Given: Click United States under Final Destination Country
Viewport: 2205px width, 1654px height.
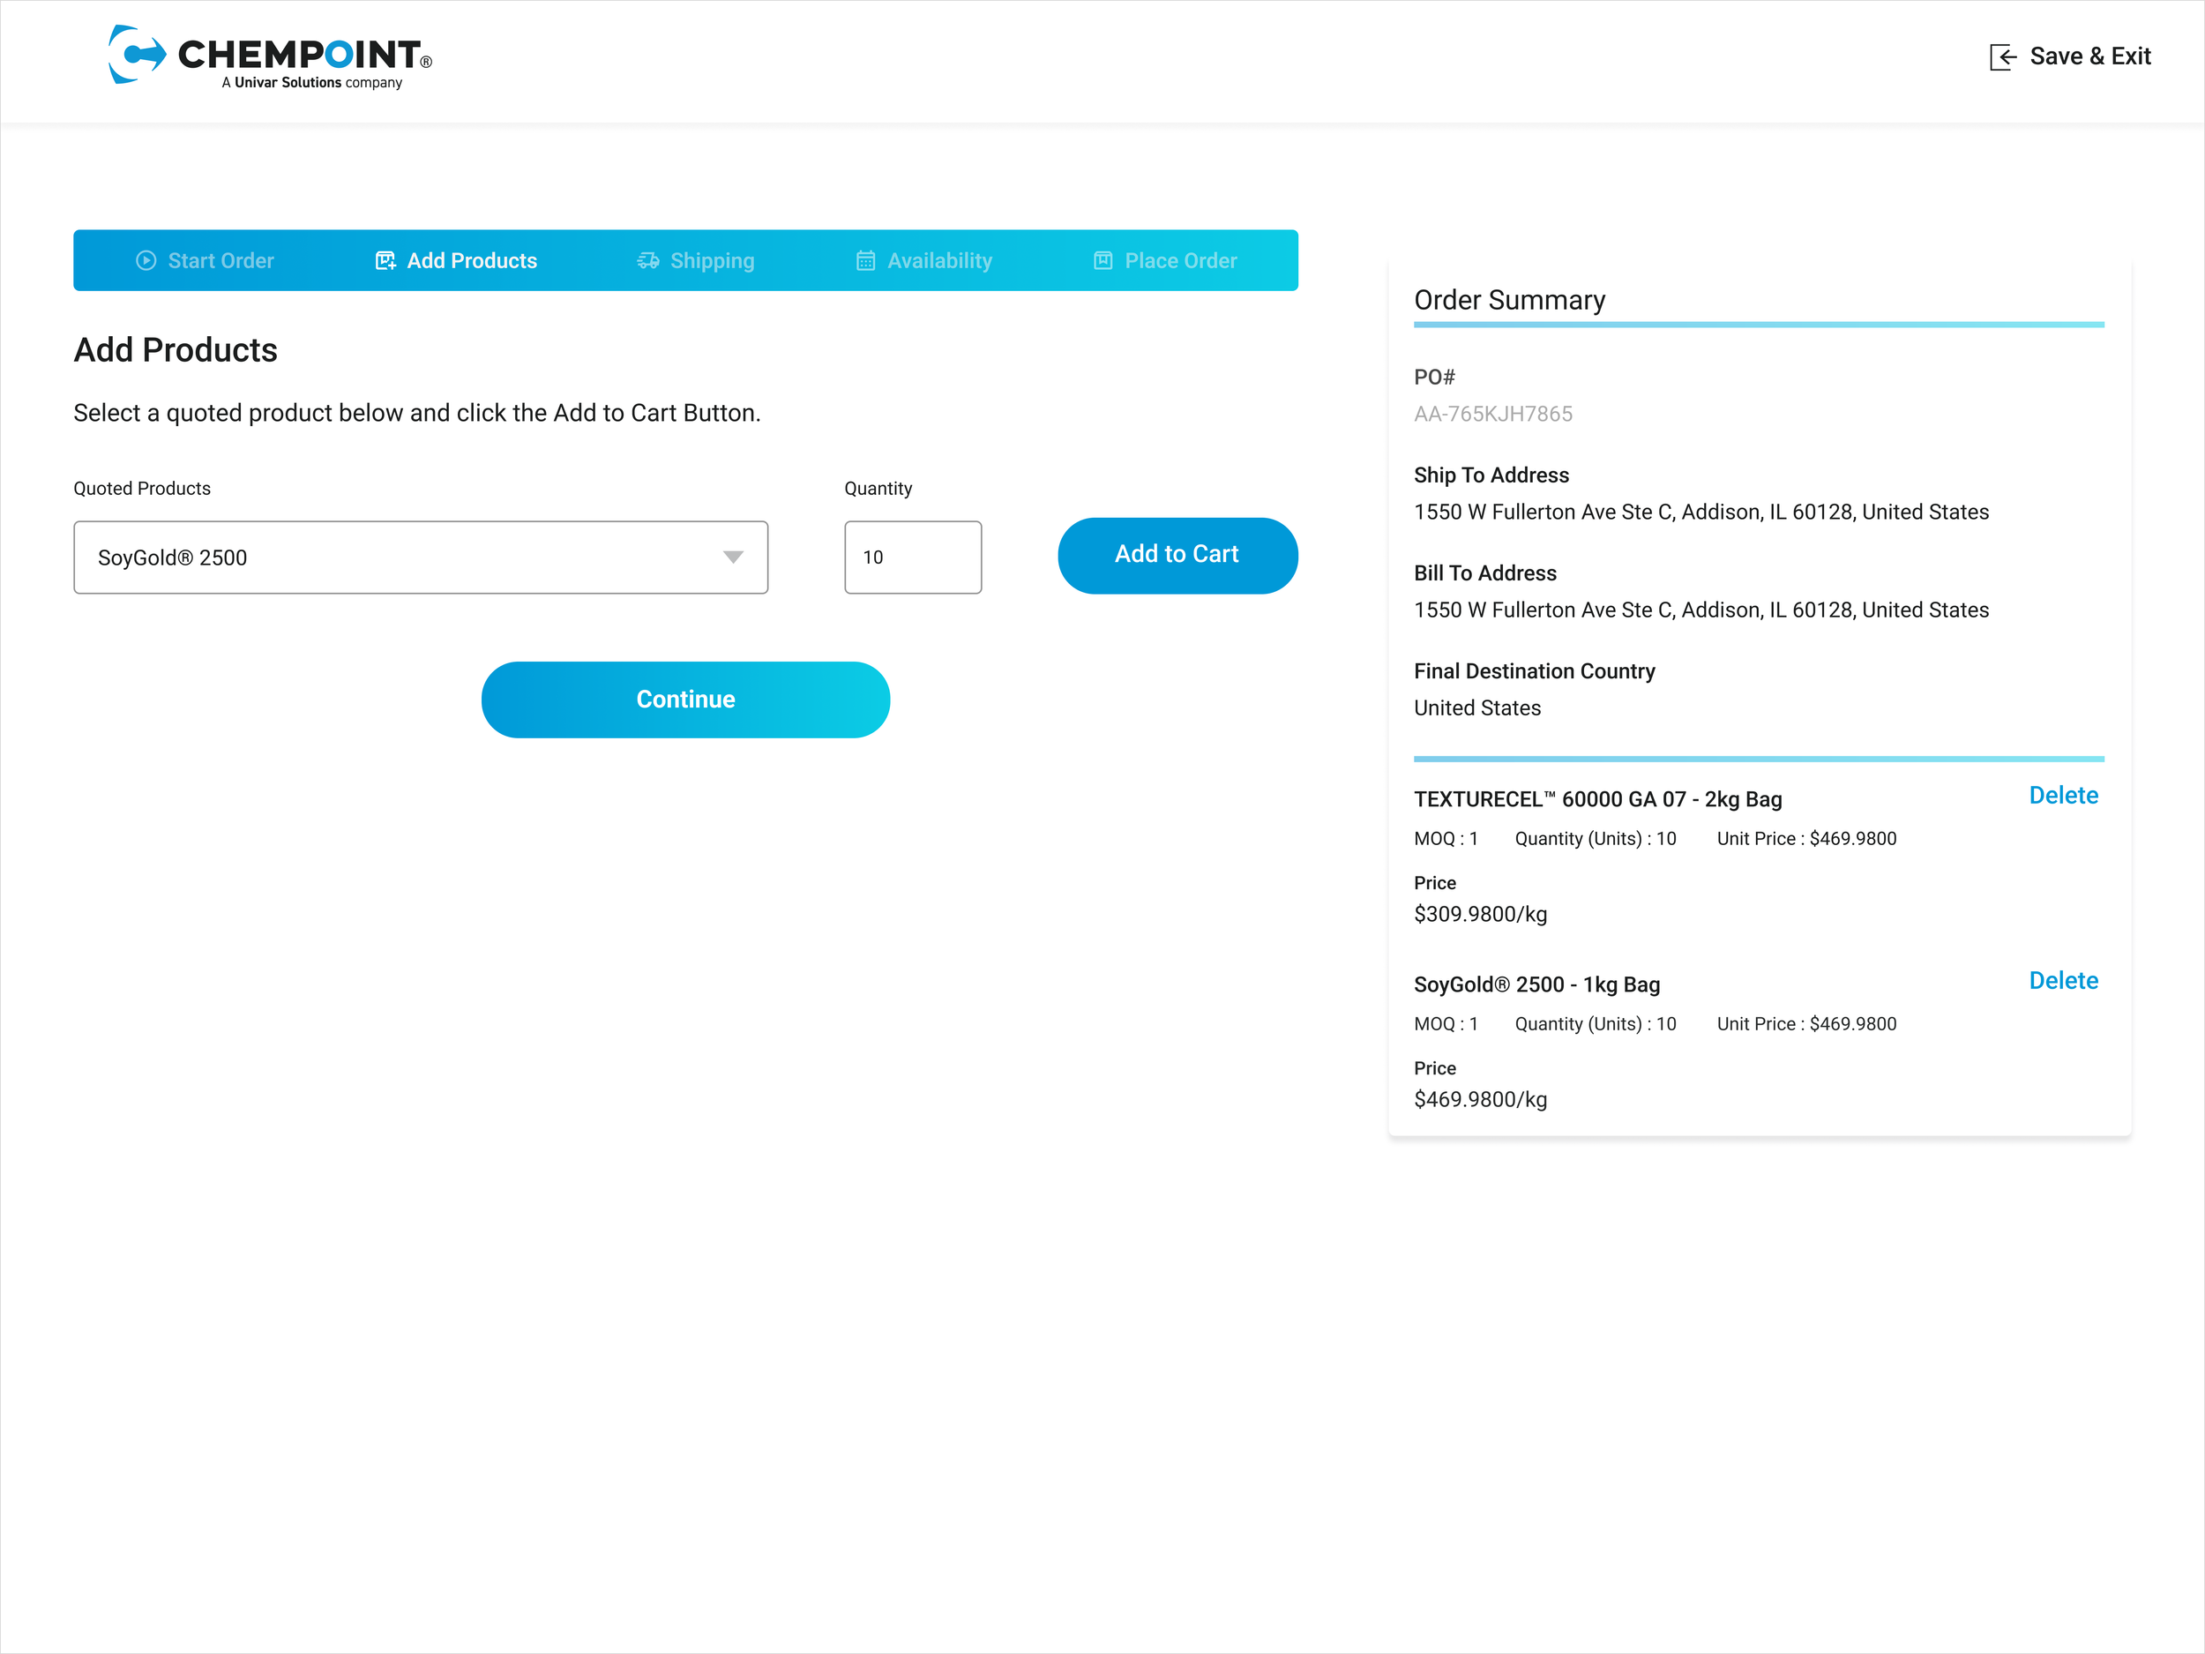Looking at the screenshot, I should tap(1477, 707).
